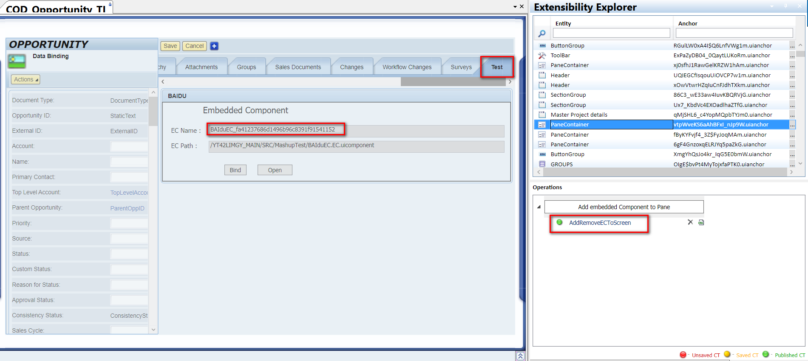Select Header row with xOwVtwrHZqluCnFJdhTXkm anchor
Image resolution: width=808 pixels, height=361 pixels.
click(665, 85)
